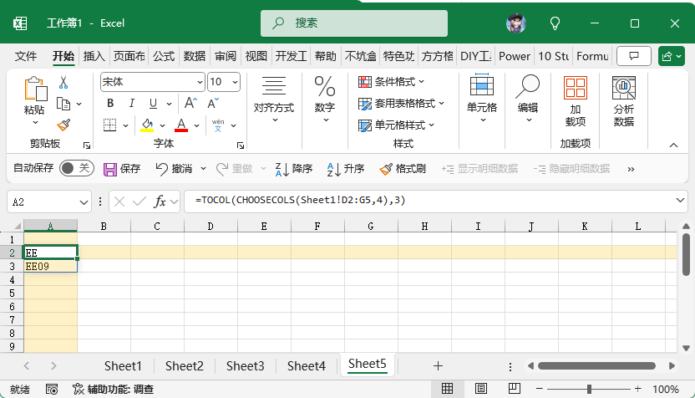Apply cell borders icon
695x398 pixels.
[110, 125]
